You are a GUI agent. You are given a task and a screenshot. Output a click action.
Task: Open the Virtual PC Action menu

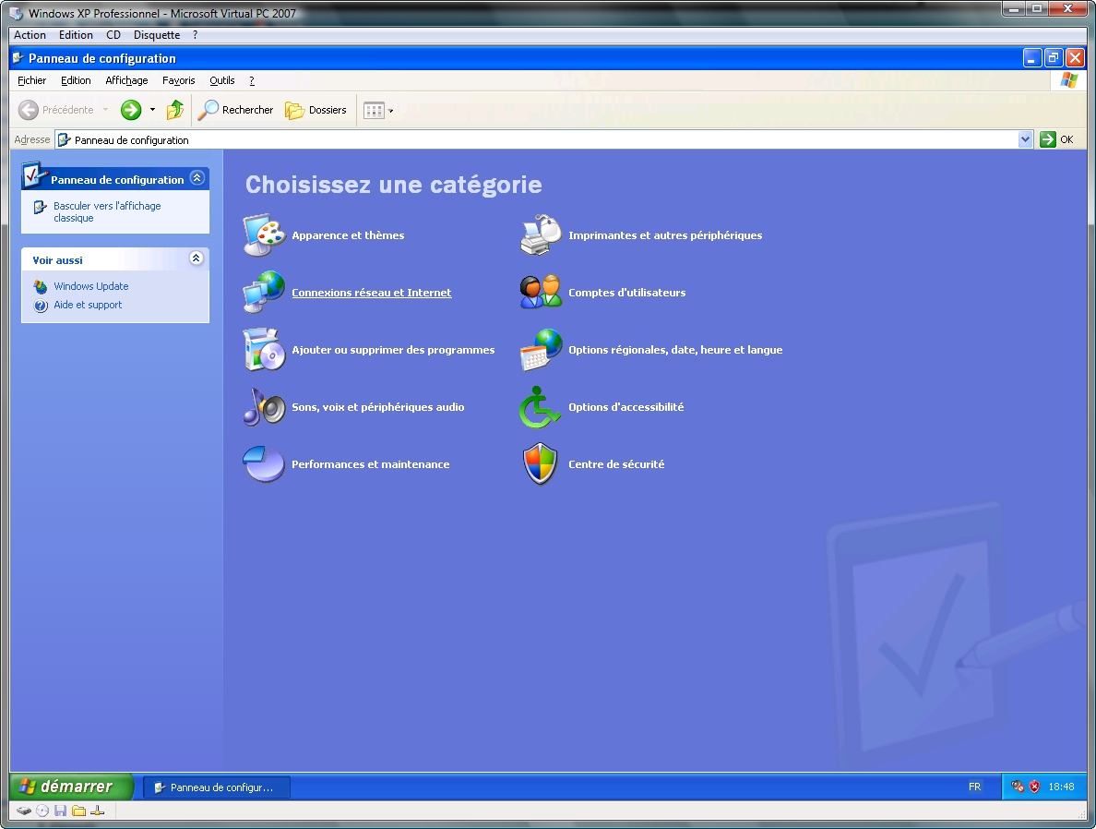pos(30,35)
